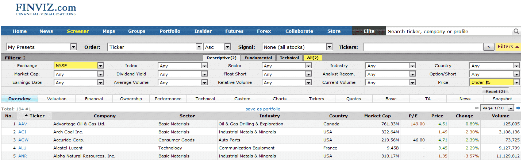Open the Insider menu item
Image resolution: width=523 pixels, height=160 pixels.
point(203,31)
